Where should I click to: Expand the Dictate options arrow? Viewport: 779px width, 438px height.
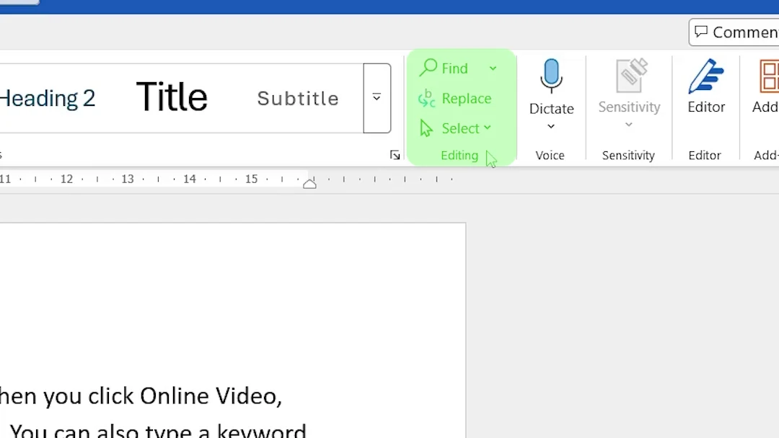(551, 127)
